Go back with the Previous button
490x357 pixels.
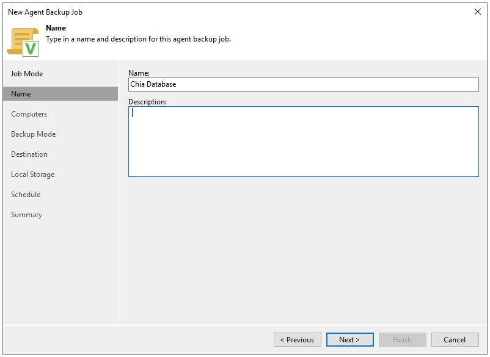(297, 339)
